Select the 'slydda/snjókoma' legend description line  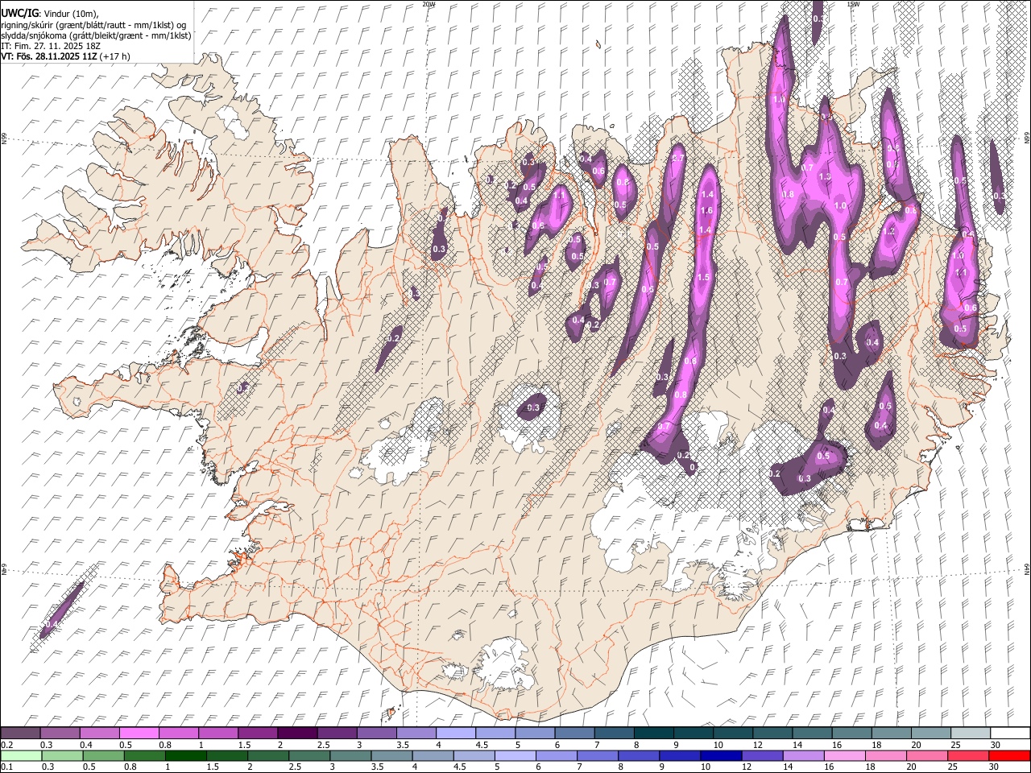click(x=96, y=35)
